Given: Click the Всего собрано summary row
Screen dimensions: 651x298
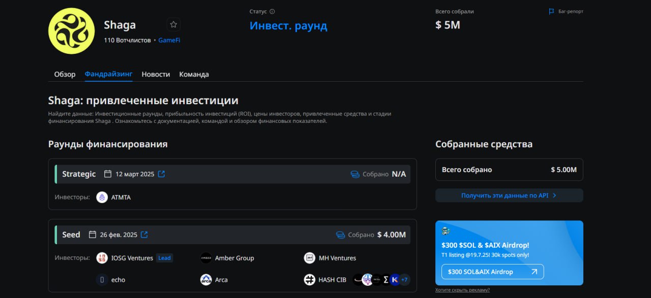Looking at the screenshot, I should [509, 170].
